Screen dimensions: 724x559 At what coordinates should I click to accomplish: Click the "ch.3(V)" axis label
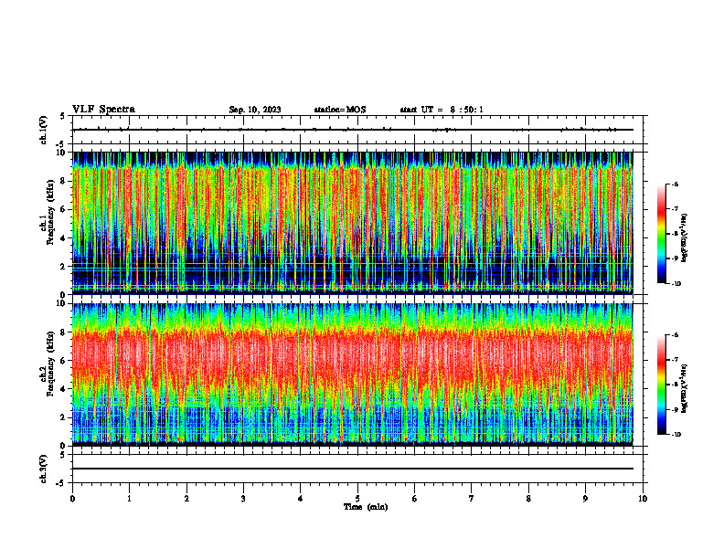(44, 469)
